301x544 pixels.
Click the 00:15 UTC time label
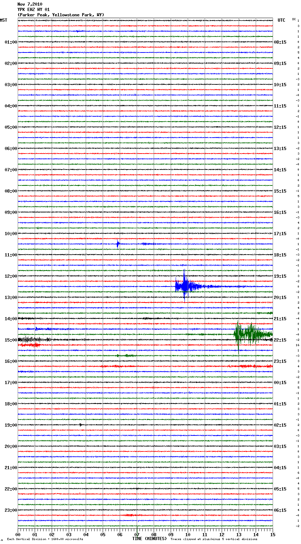280,383
